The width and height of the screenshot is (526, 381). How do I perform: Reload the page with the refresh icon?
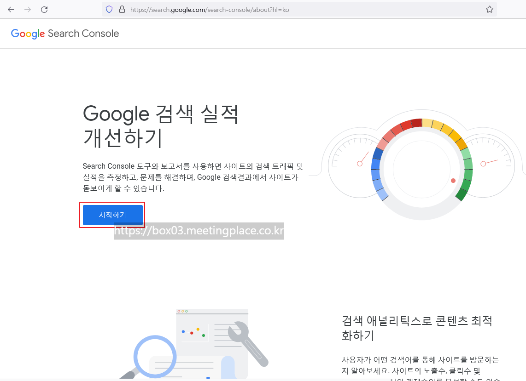(x=44, y=9)
